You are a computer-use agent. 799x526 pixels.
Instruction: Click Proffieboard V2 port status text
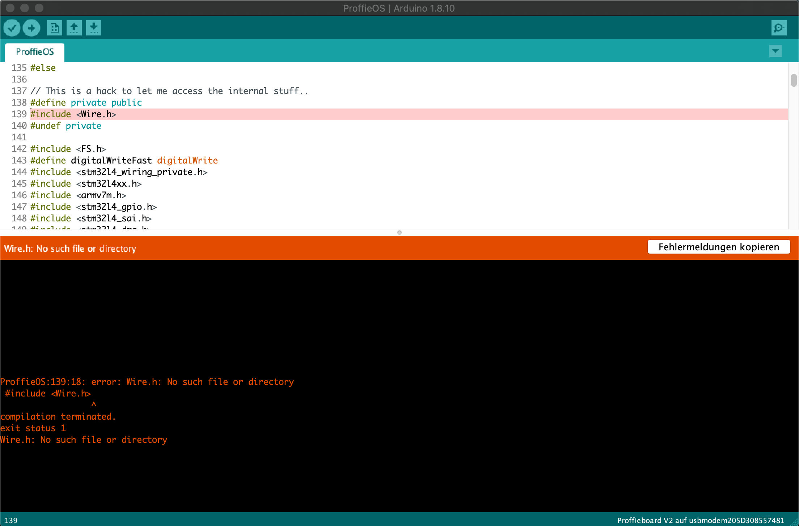pos(700,520)
